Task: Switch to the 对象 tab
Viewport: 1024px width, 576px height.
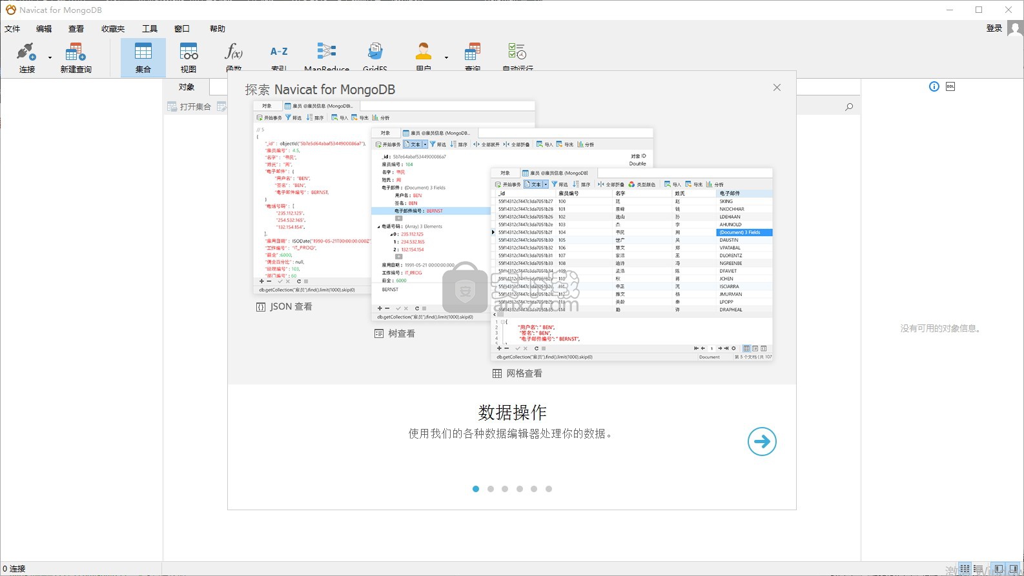Action: pyautogui.click(x=187, y=87)
